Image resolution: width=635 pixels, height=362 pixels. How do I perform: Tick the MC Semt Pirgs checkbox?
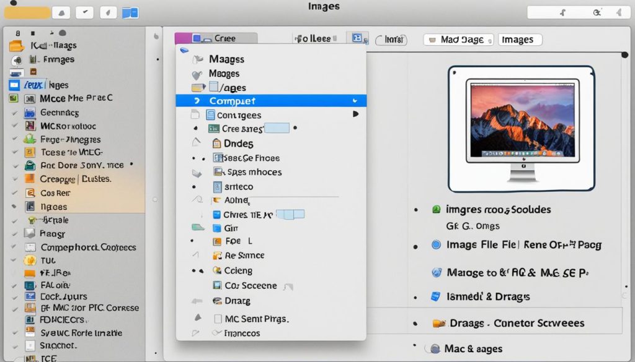coord(218,319)
